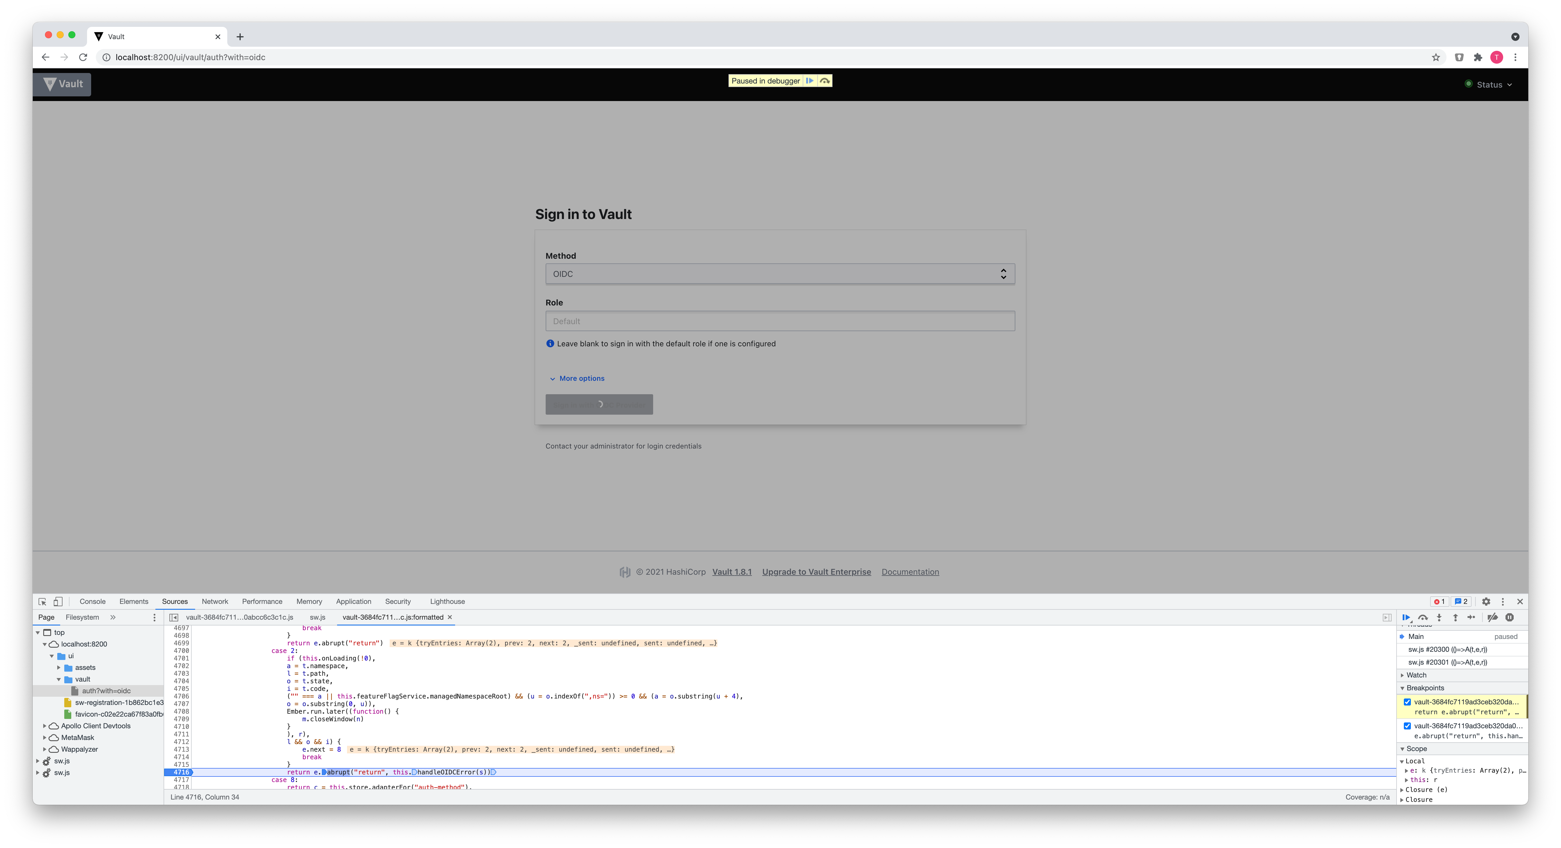
Task: Enable pause on exceptions
Action: click(x=1510, y=617)
